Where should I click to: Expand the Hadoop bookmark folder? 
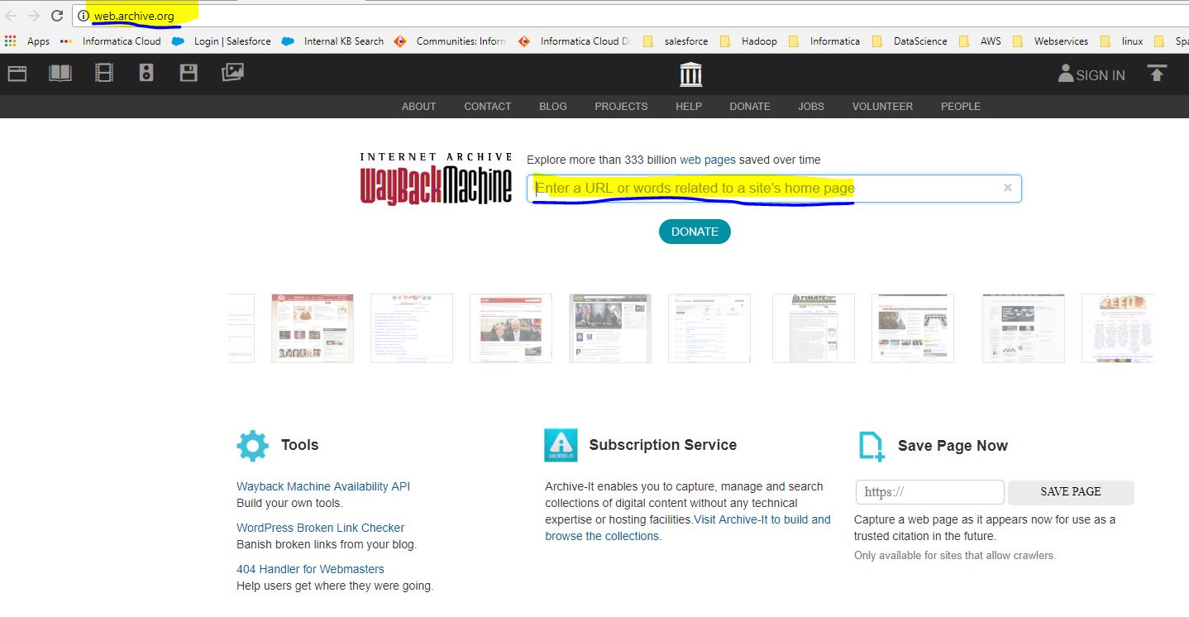click(x=748, y=41)
